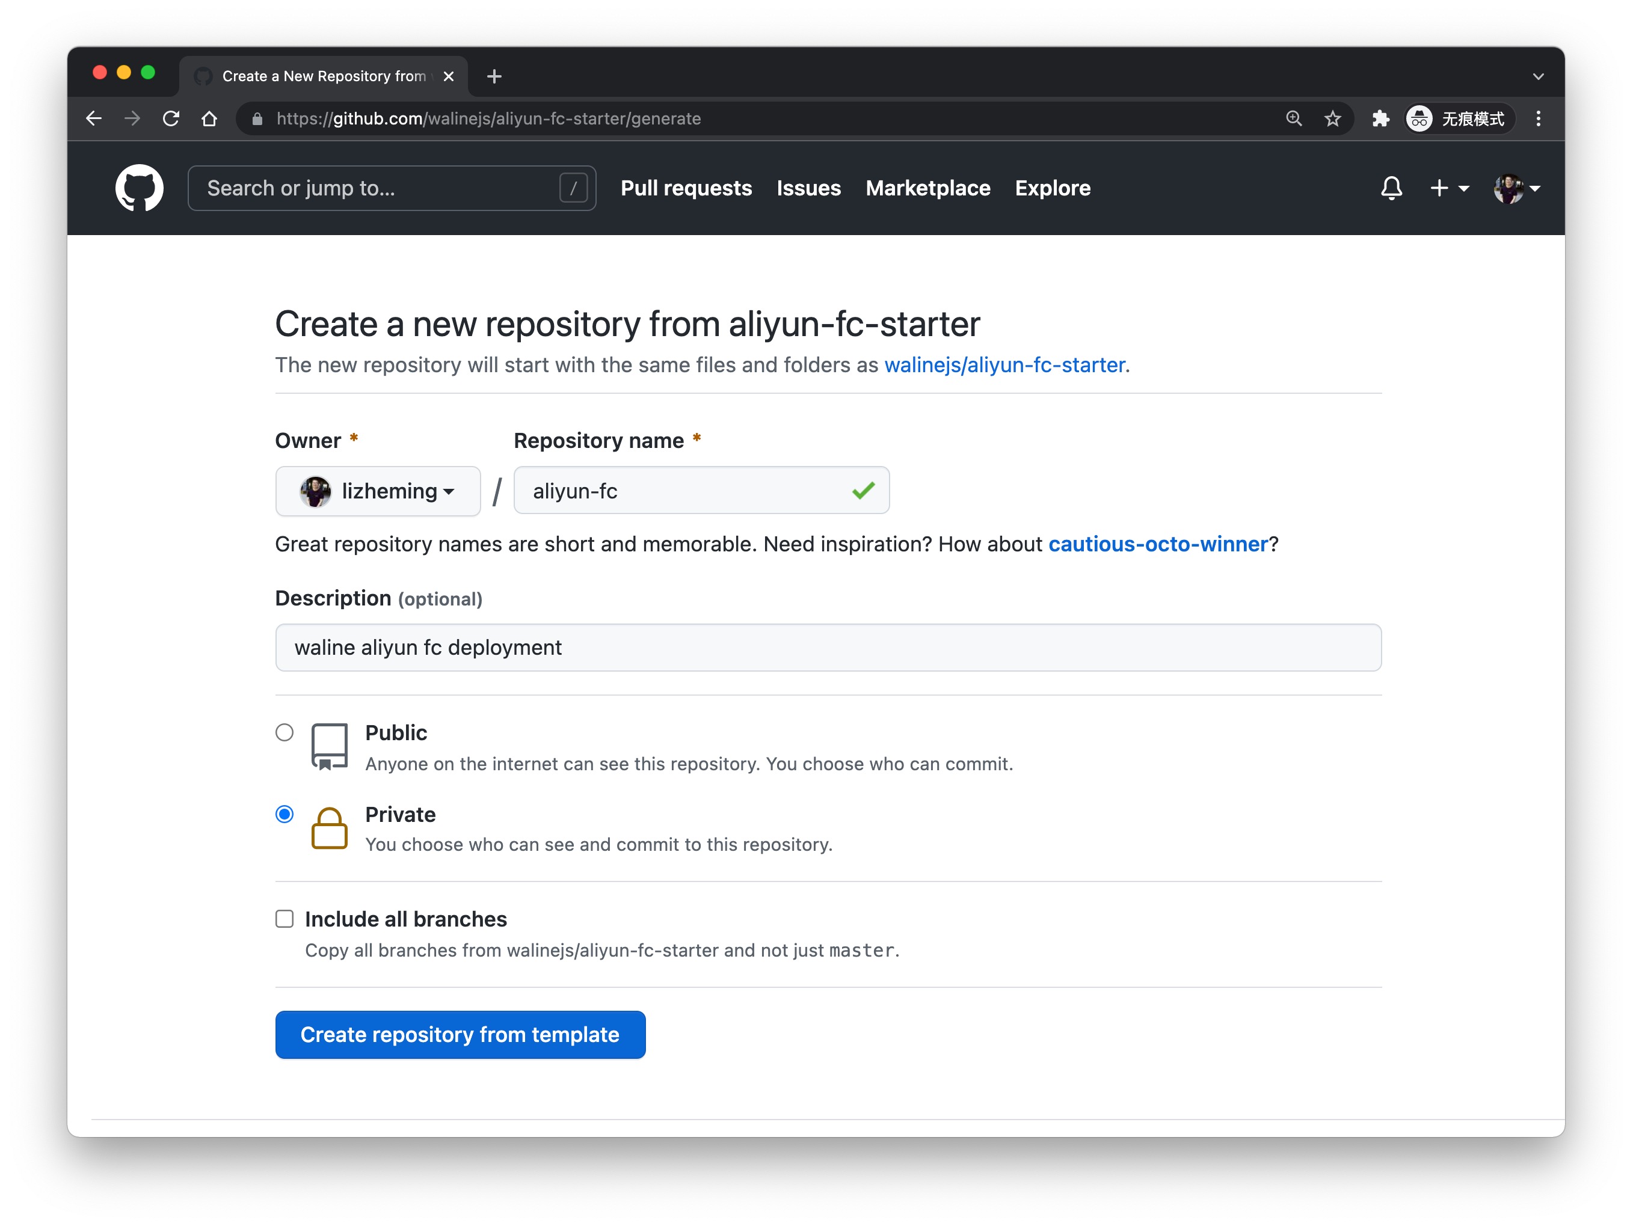Go to browser home page icon
This screenshot has height=1226, width=1633.
point(210,119)
